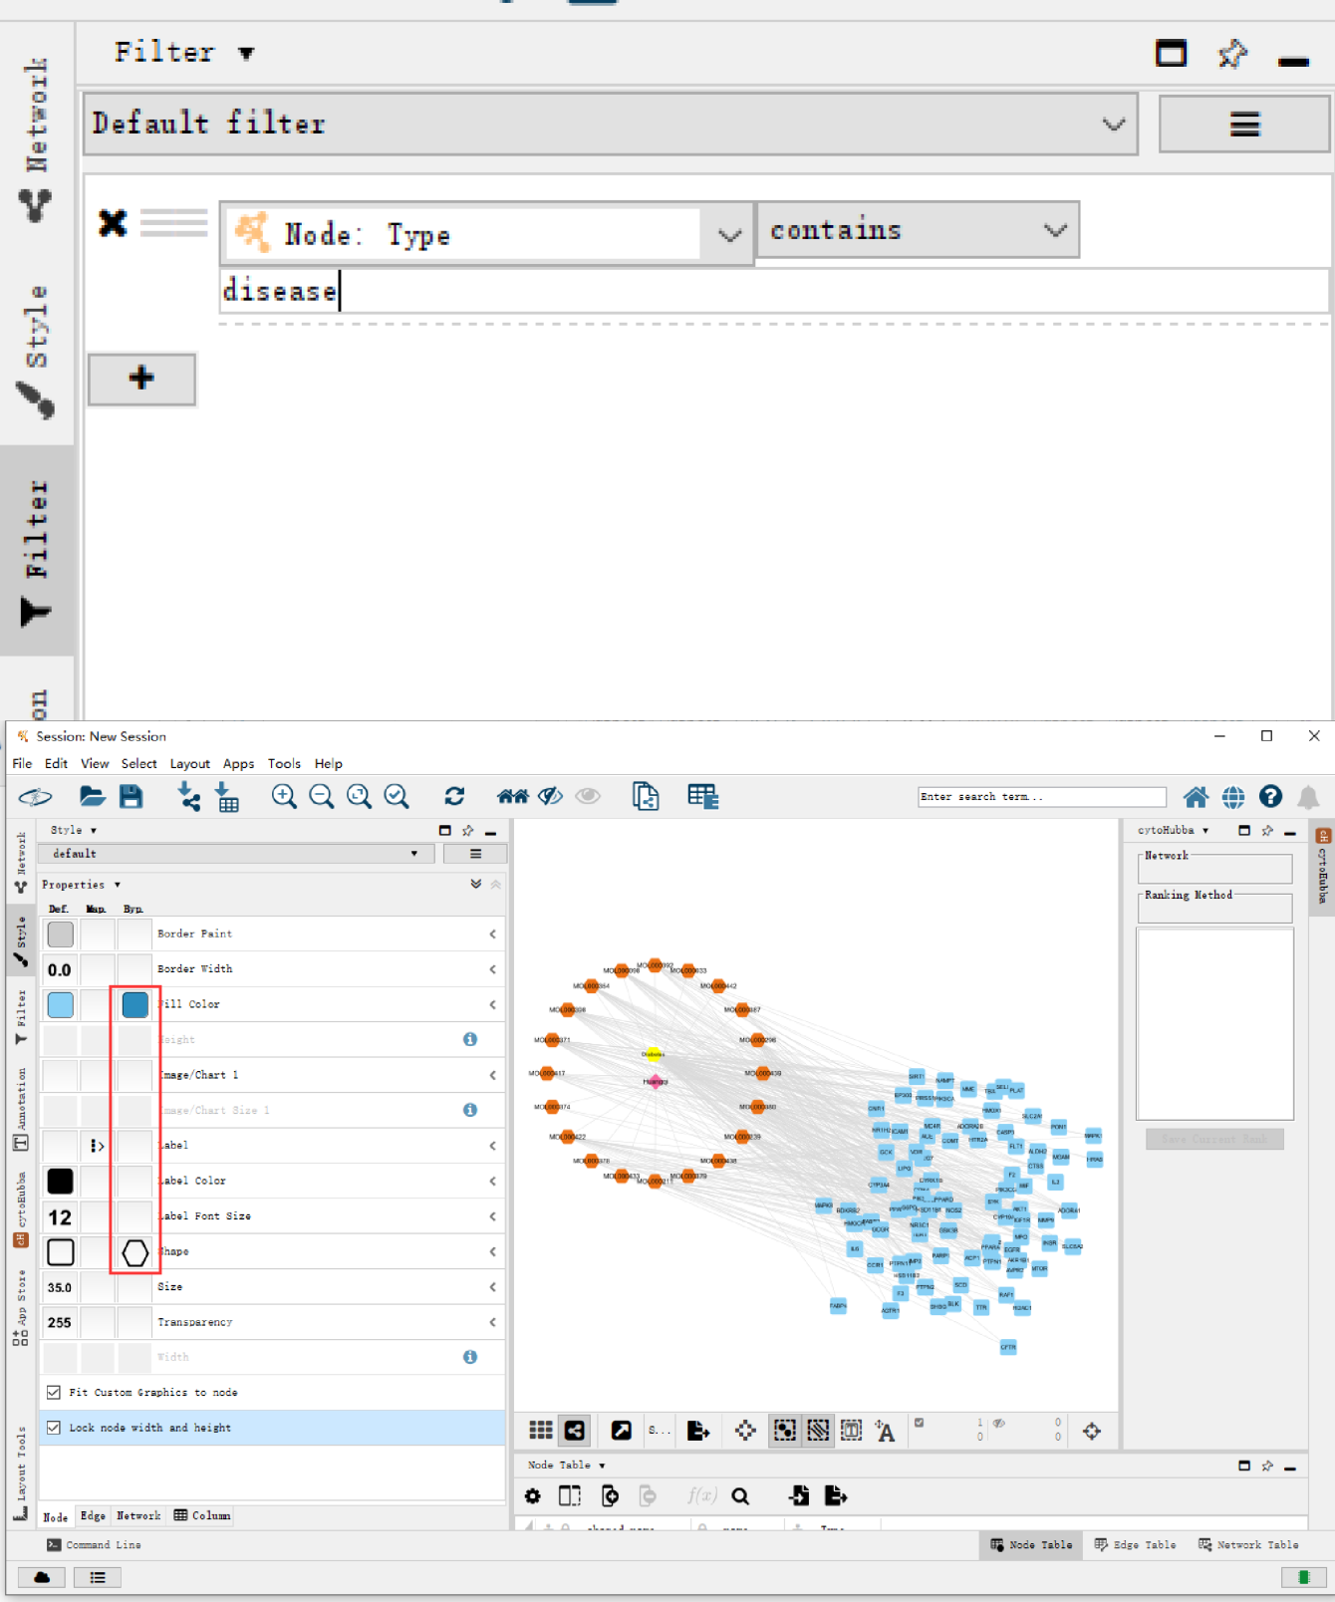
Task: Zoom out of the network view
Action: tap(321, 796)
